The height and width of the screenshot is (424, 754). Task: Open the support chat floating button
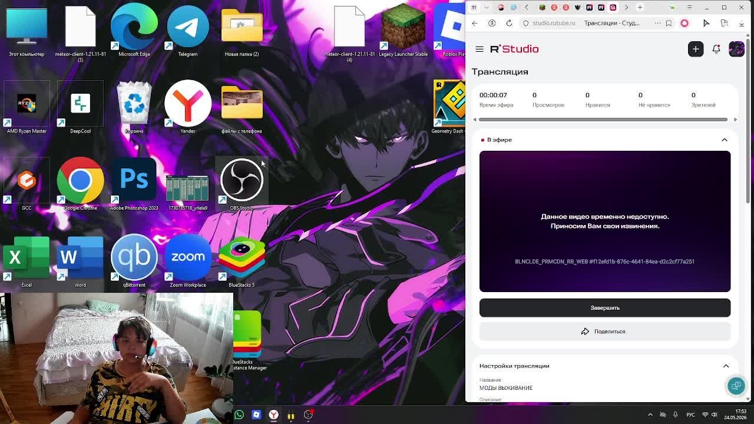coord(736,386)
